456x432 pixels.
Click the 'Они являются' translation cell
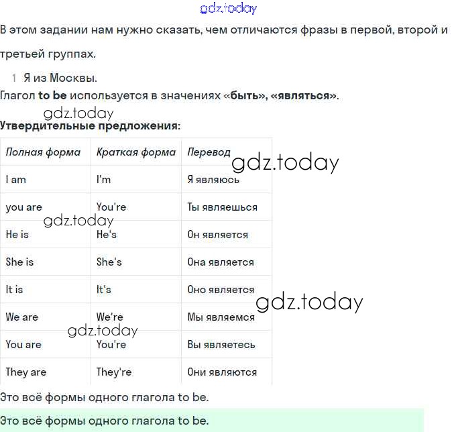click(222, 372)
